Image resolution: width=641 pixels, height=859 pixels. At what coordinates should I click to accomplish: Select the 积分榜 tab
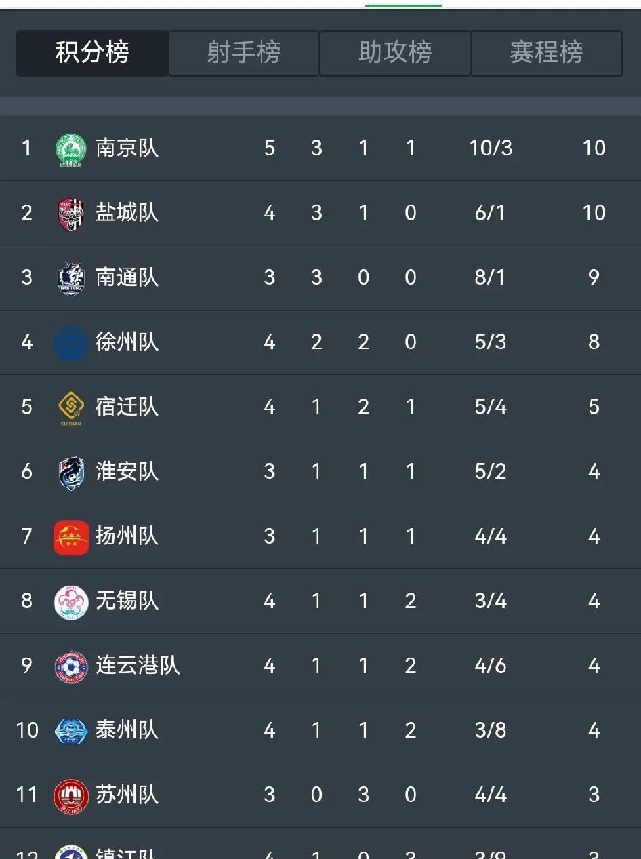point(92,53)
